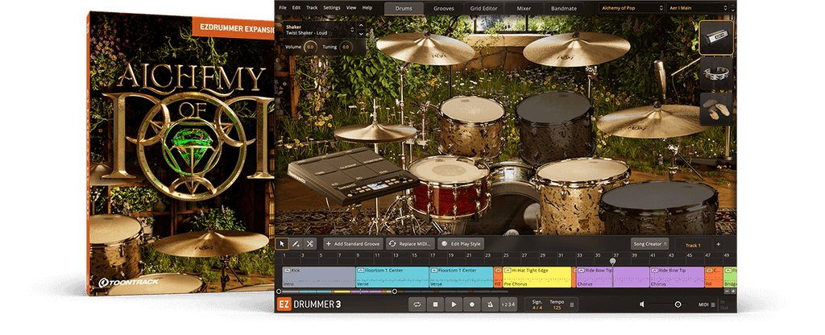Stop playback
The width and height of the screenshot is (825, 335).
click(436, 304)
